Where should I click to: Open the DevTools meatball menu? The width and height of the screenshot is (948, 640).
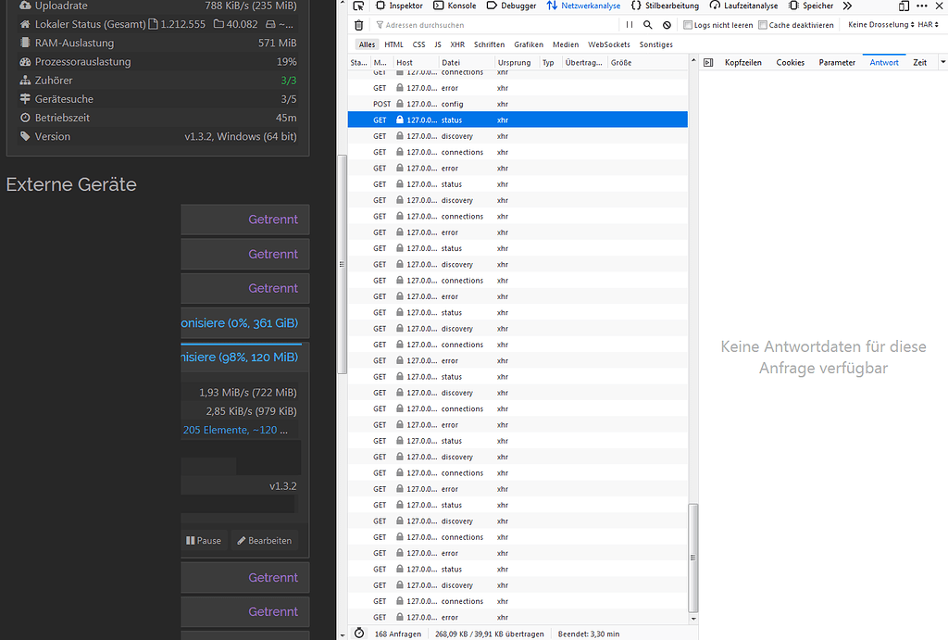921,6
